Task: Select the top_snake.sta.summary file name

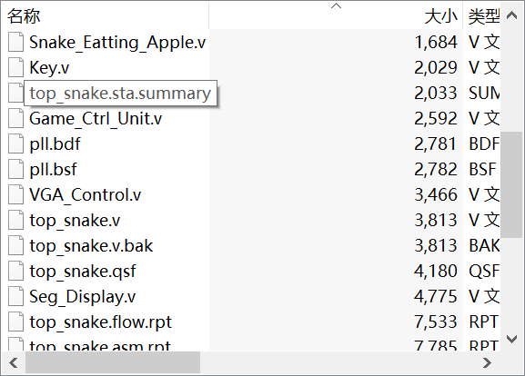Action: [x=120, y=94]
